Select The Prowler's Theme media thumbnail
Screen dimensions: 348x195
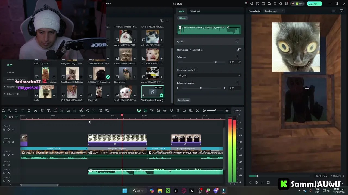[x=153, y=92]
